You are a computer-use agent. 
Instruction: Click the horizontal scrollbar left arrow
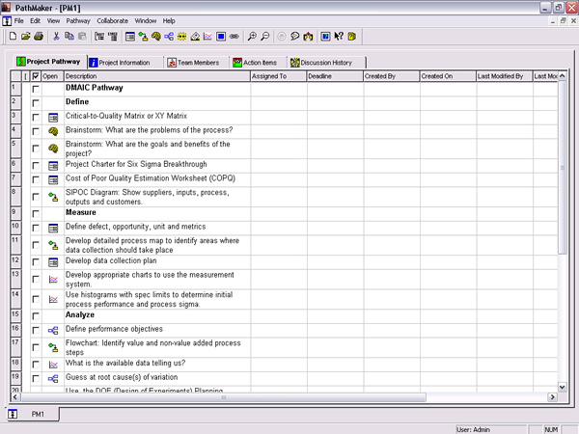tap(15, 397)
